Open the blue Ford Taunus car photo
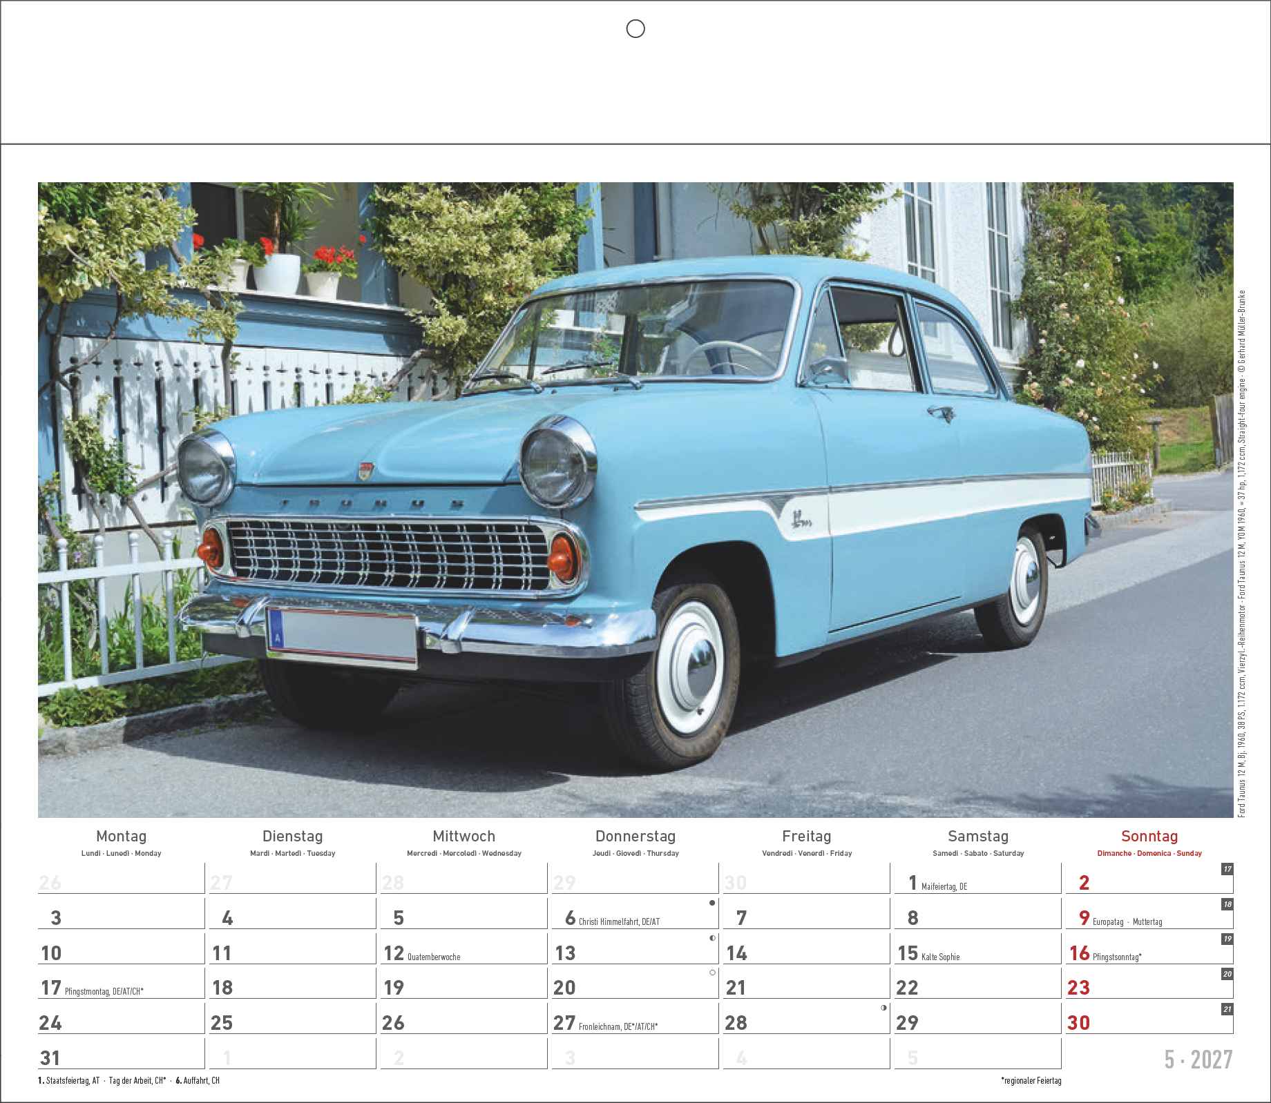Screen dimensions: 1271x1103 pos(635,500)
